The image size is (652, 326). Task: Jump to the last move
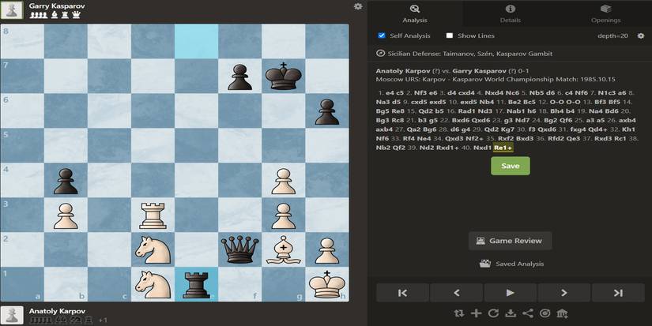coord(618,293)
